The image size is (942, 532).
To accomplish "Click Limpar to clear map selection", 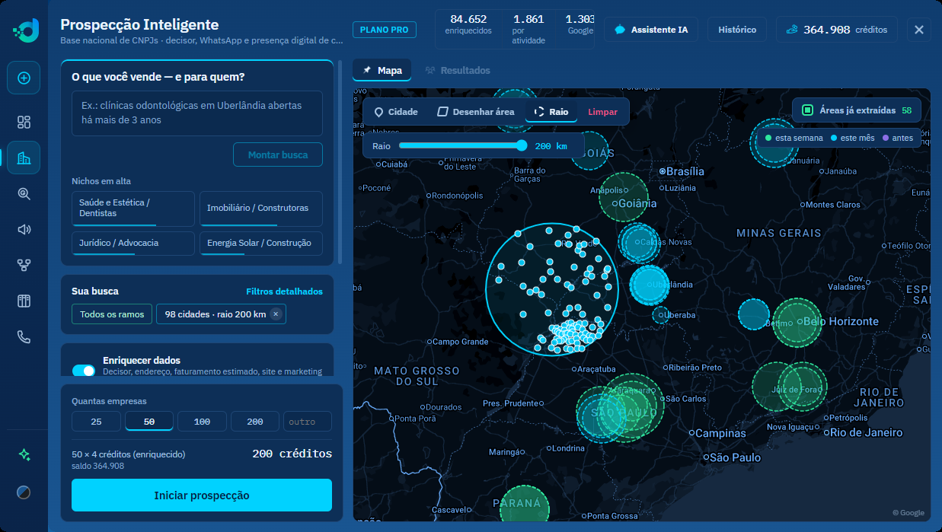I will pos(603,112).
